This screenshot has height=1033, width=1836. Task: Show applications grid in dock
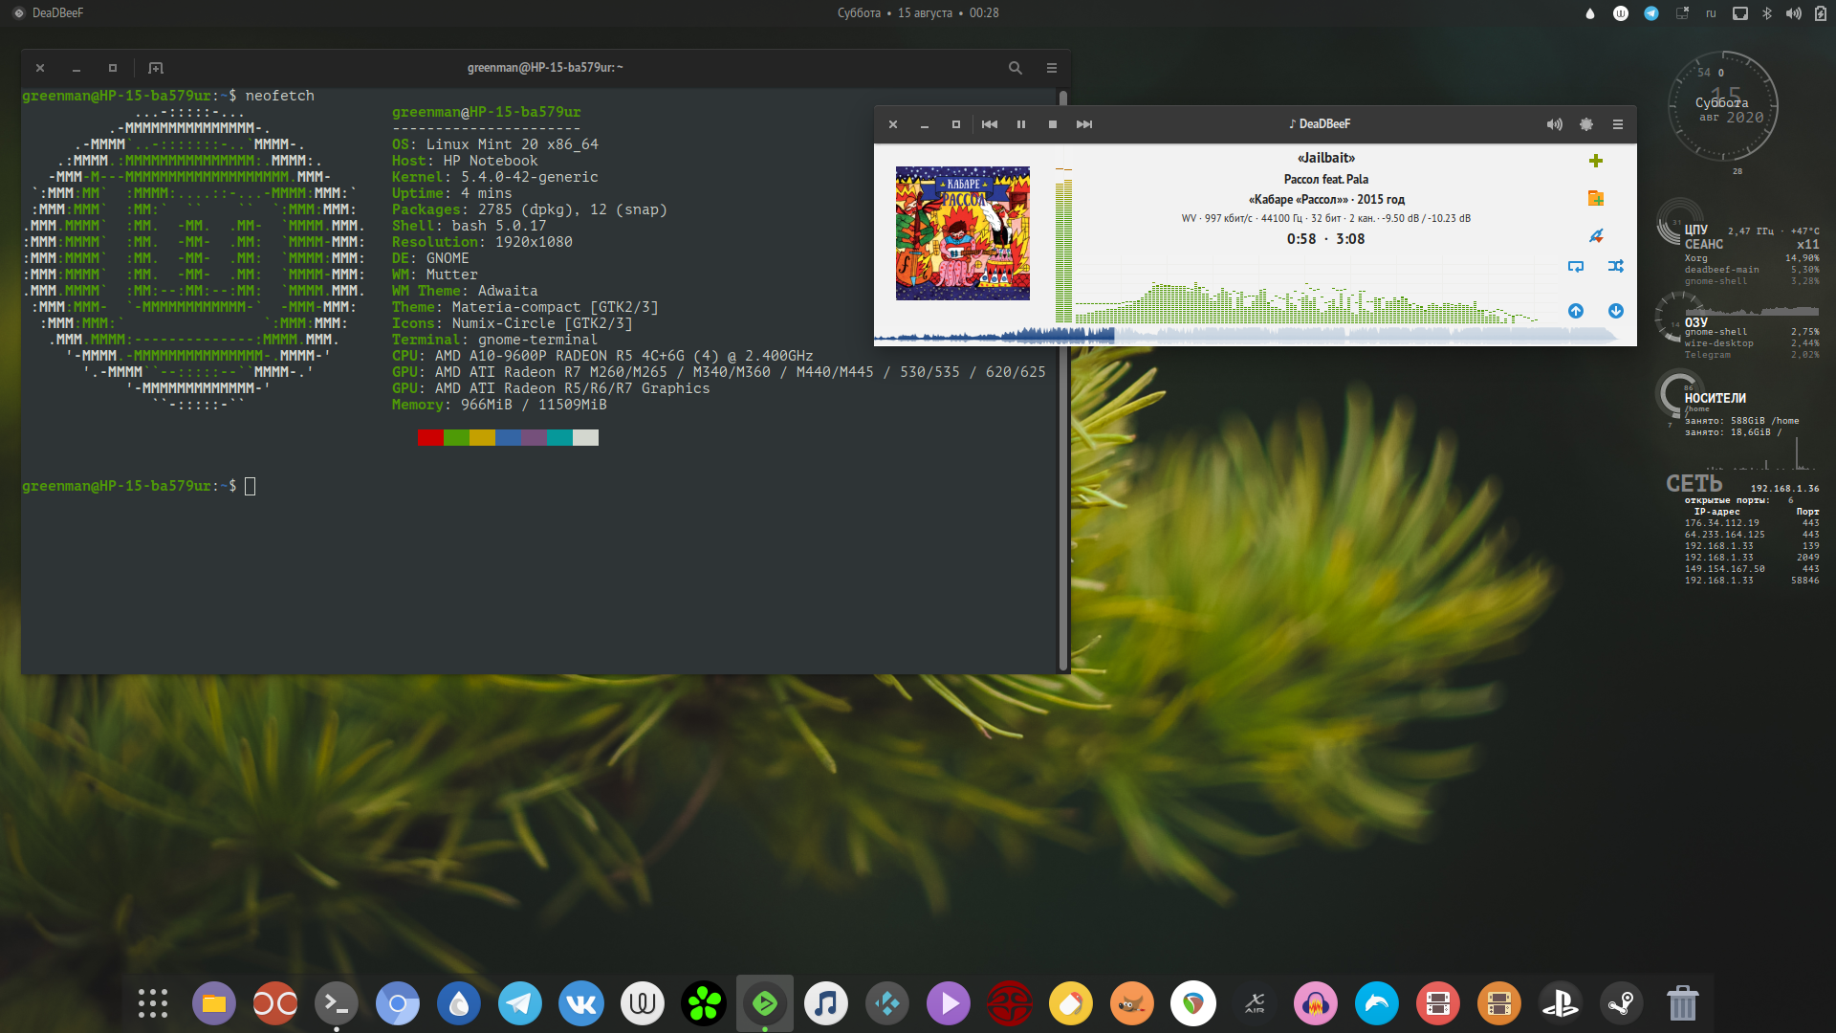pos(153,1003)
